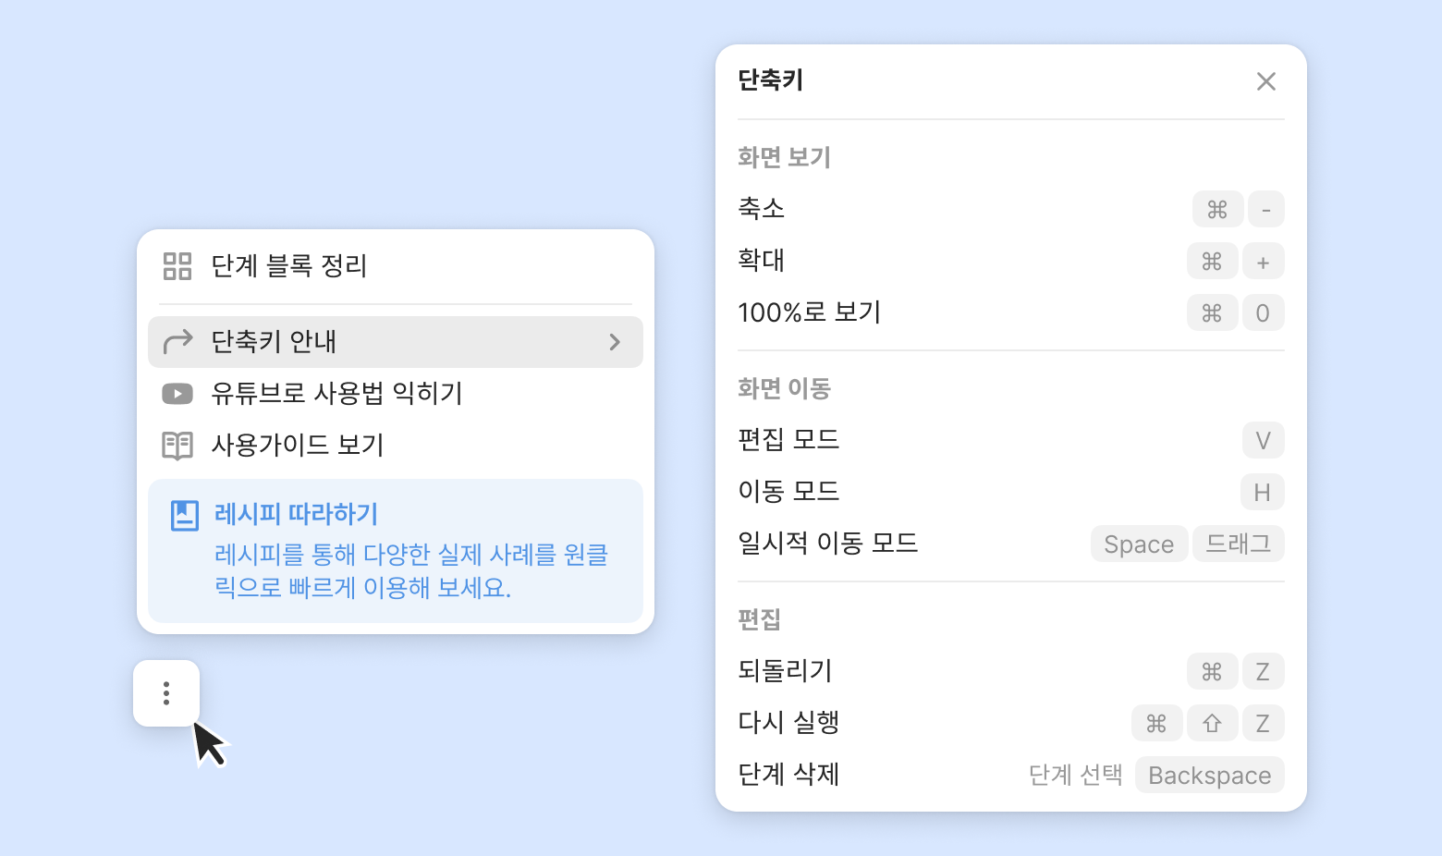The height and width of the screenshot is (856, 1442).
Task: Click the V key for 편집 모드
Action: point(1263,441)
